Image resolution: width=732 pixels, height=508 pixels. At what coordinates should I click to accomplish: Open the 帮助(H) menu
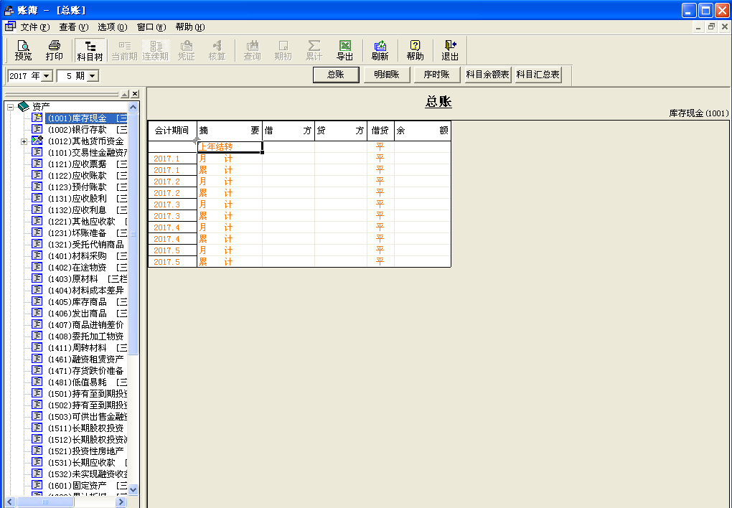tap(190, 27)
